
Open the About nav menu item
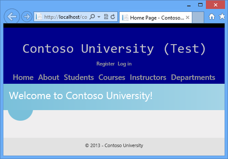[49, 77]
